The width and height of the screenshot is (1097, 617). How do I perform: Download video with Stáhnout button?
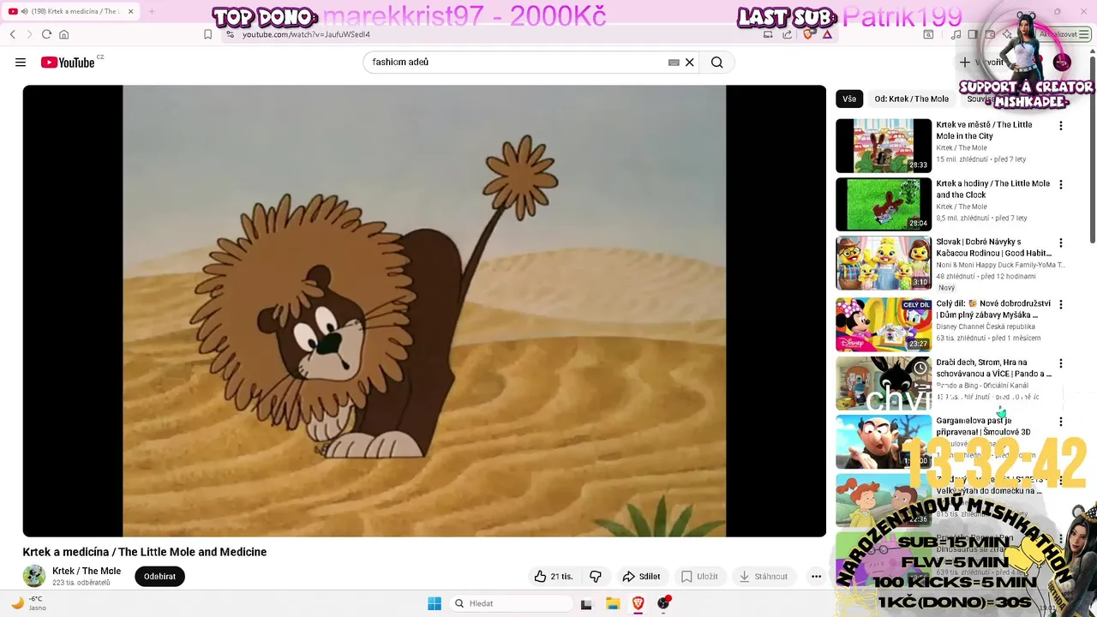[x=764, y=577]
